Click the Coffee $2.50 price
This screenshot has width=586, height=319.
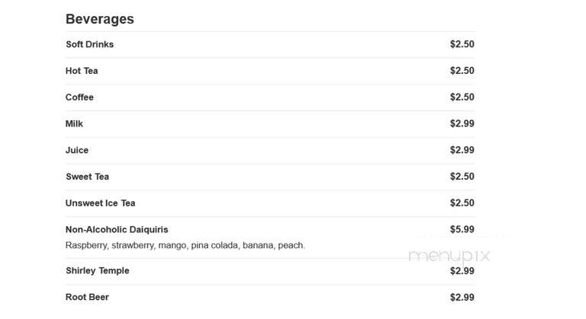[462, 97]
